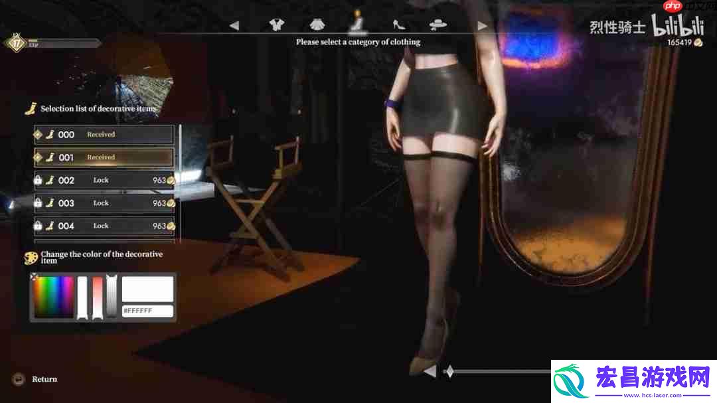Select locked decorative item 002
The image size is (717, 403).
(104, 180)
